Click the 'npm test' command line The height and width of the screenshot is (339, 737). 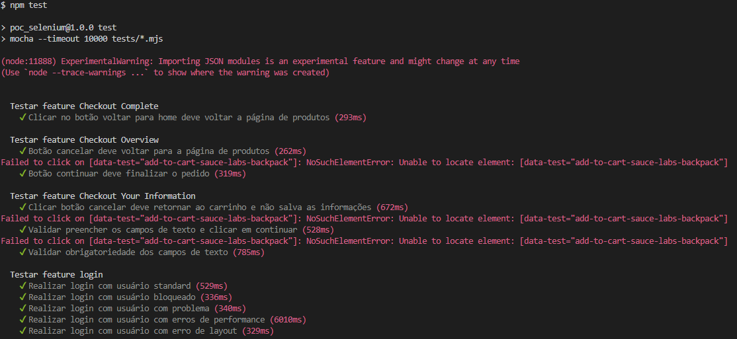pos(24,5)
